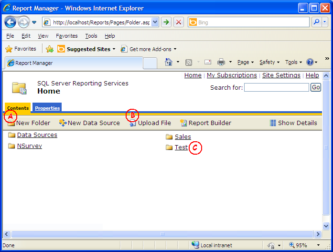333x252 pixels.
Task: Open the Edit menu
Action: (26, 36)
